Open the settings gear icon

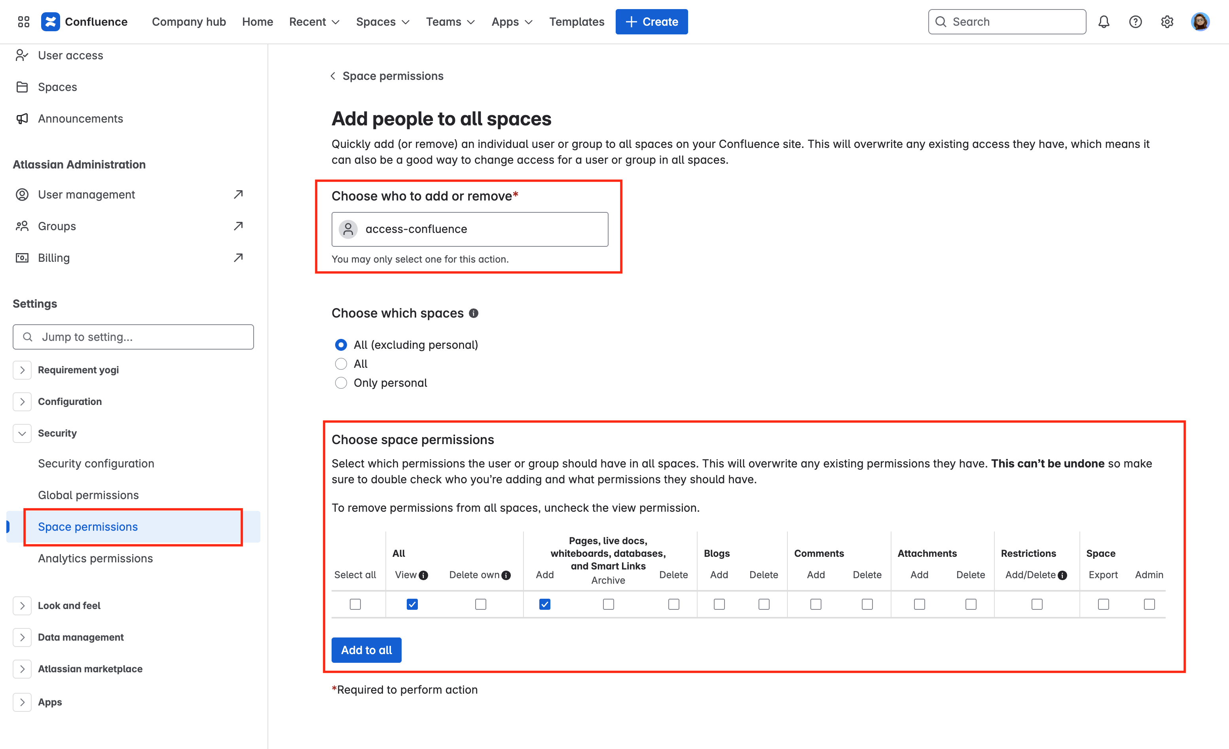(1166, 21)
